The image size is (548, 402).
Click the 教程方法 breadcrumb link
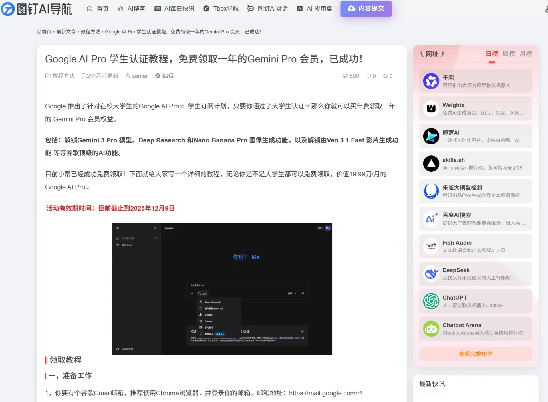90,32
